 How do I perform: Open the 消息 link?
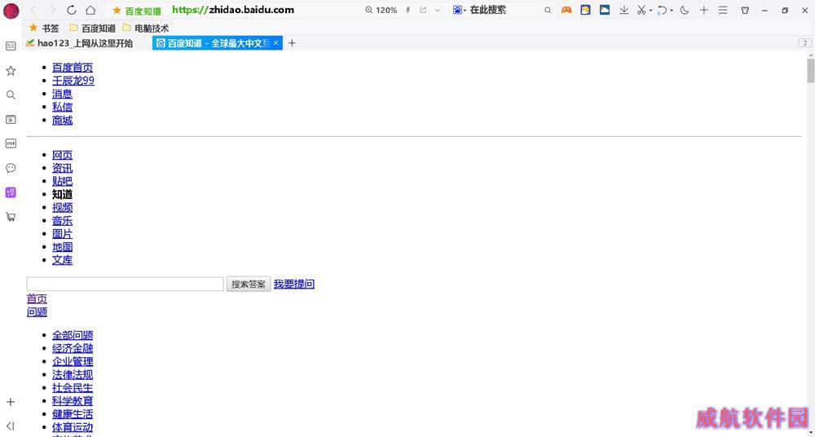coord(63,94)
